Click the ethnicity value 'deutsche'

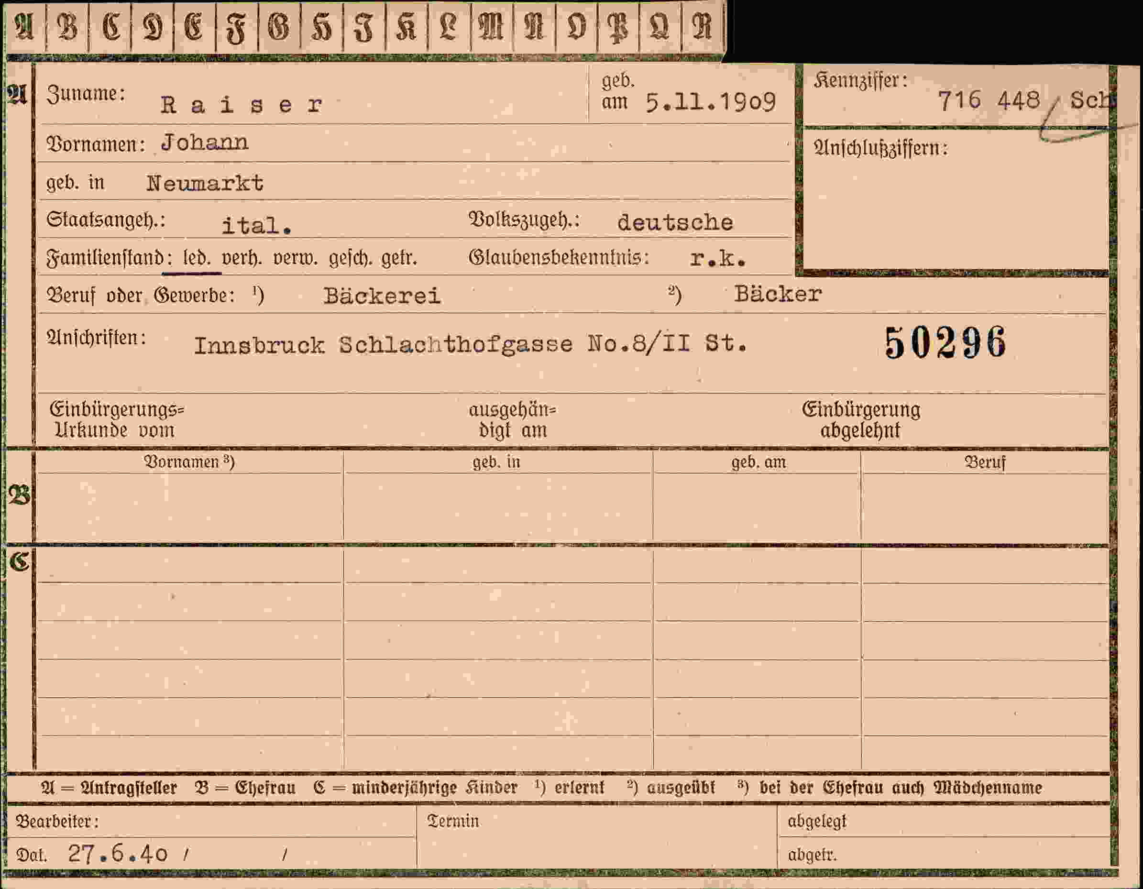[675, 222]
